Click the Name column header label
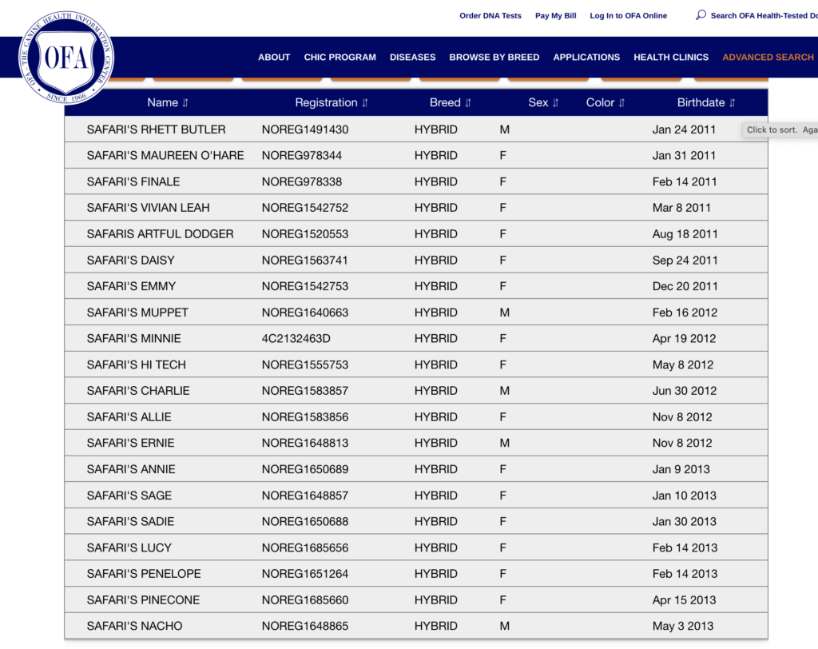 (x=162, y=103)
